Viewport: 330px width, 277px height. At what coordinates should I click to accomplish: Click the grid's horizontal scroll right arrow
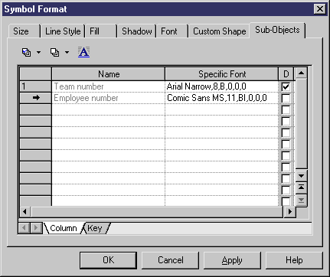click(x=290, y=212)
